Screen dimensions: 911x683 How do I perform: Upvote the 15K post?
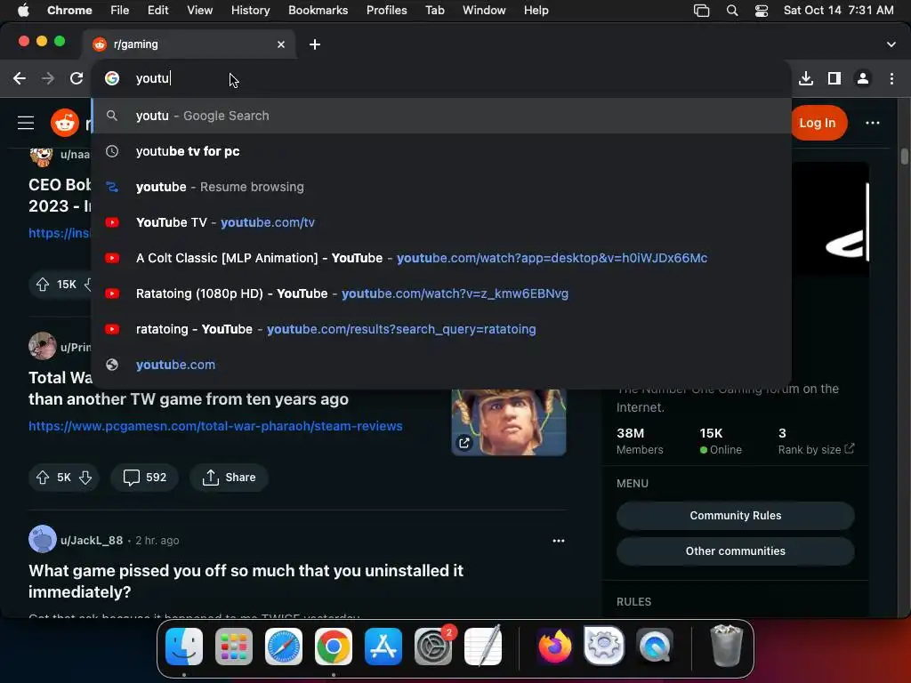tap(43, 285)
